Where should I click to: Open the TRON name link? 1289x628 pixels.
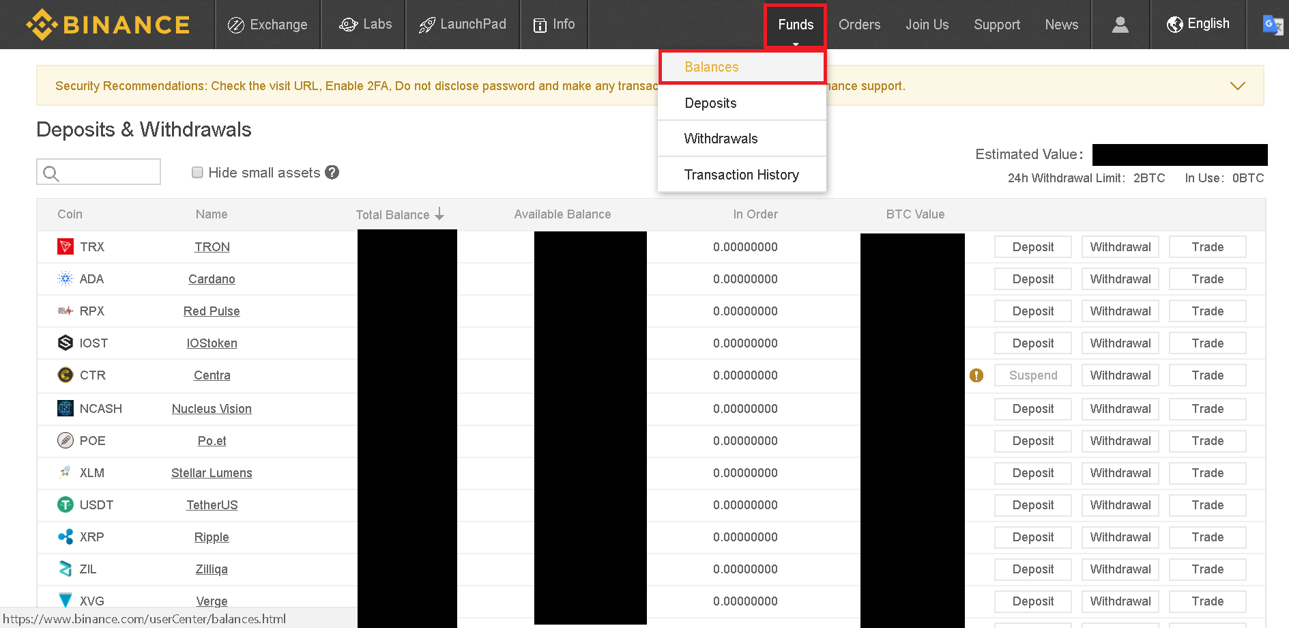(x=212, y=247)
